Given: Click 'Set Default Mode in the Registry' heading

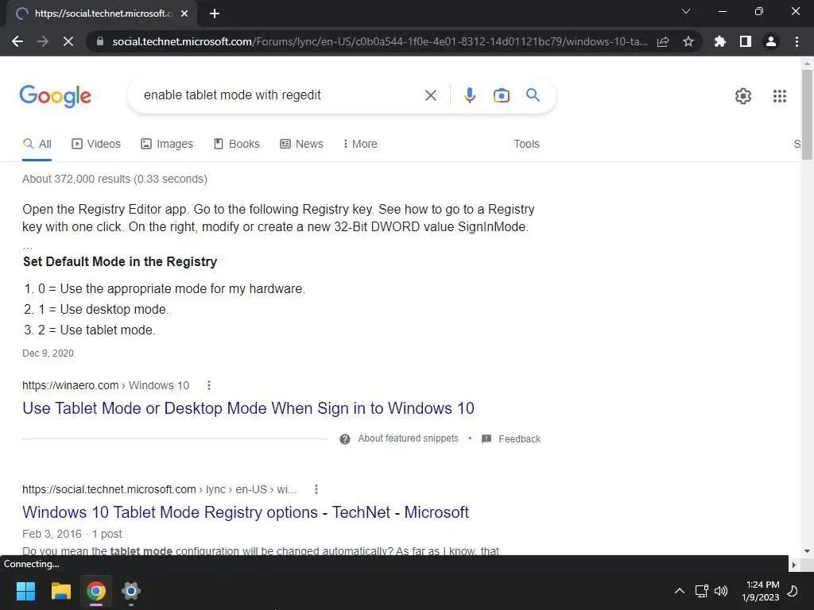Looking at the screenshot, I should coord(120,261).
